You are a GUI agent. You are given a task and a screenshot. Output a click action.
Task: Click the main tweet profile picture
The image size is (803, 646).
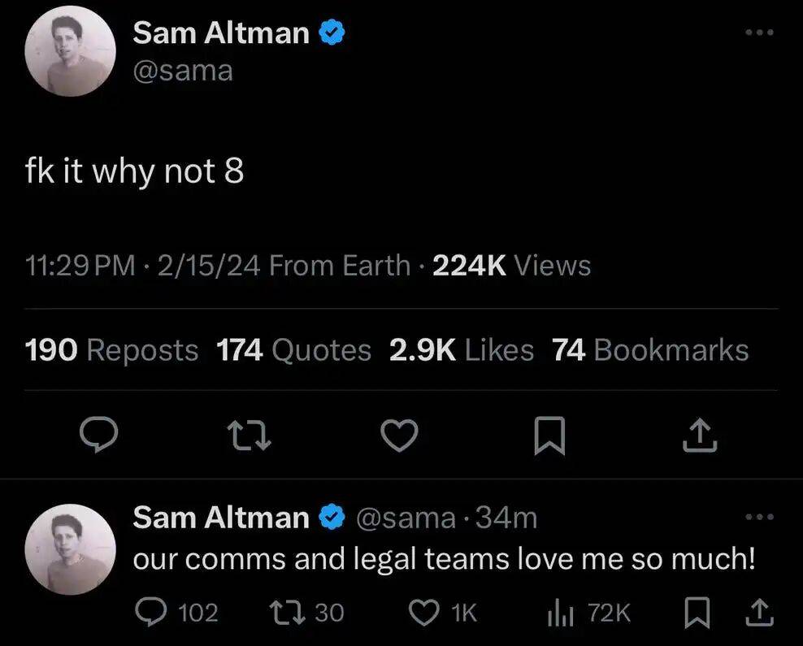[71, 56]
